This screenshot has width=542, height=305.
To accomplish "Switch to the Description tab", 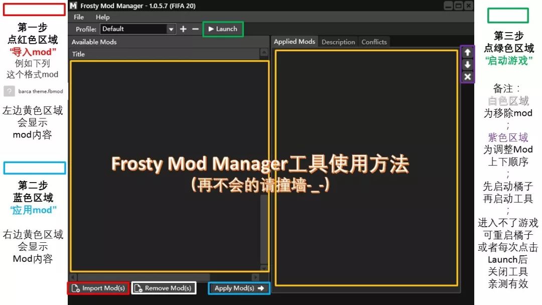I will click(338, 42).
